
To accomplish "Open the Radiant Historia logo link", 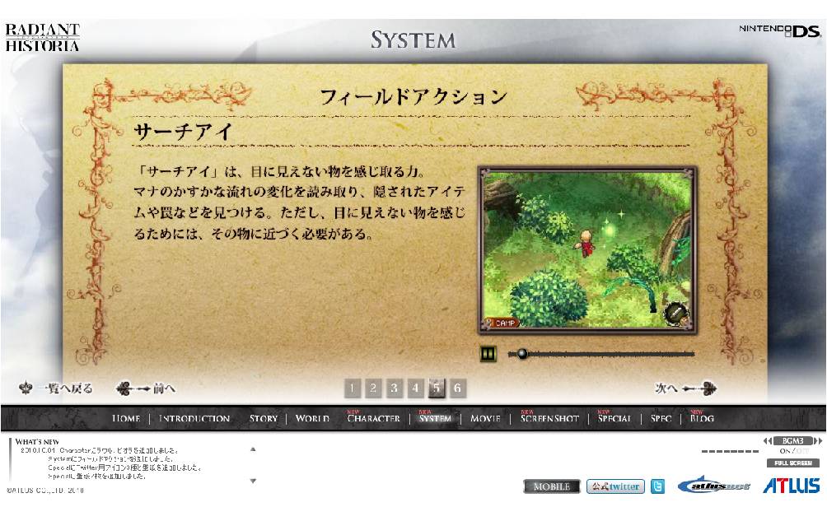I will point(42,37).
